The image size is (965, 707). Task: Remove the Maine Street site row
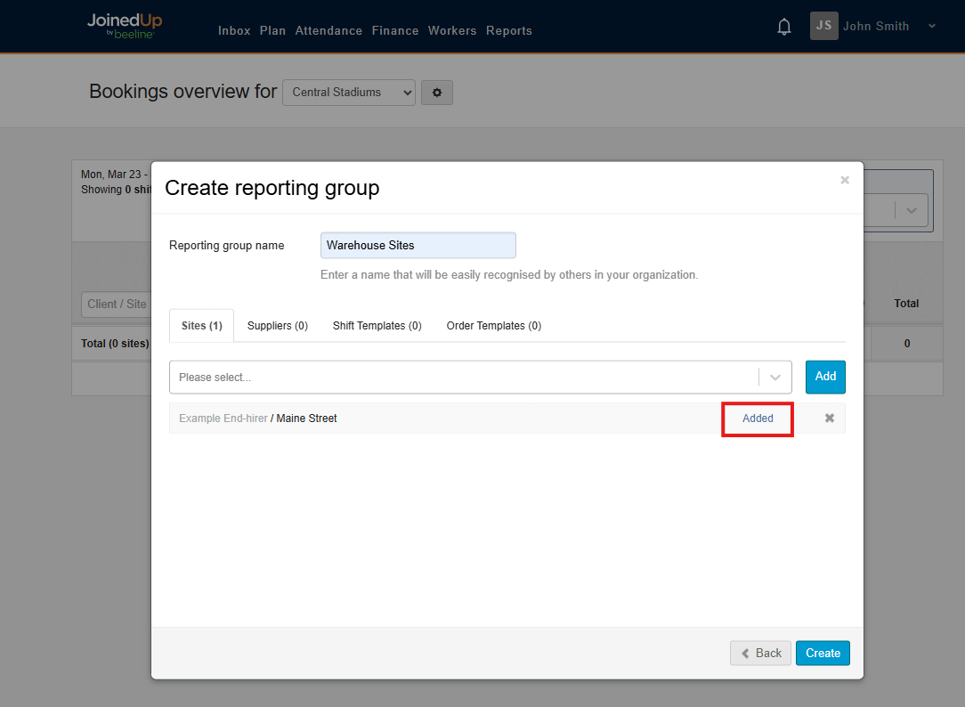tap(830, 419)
